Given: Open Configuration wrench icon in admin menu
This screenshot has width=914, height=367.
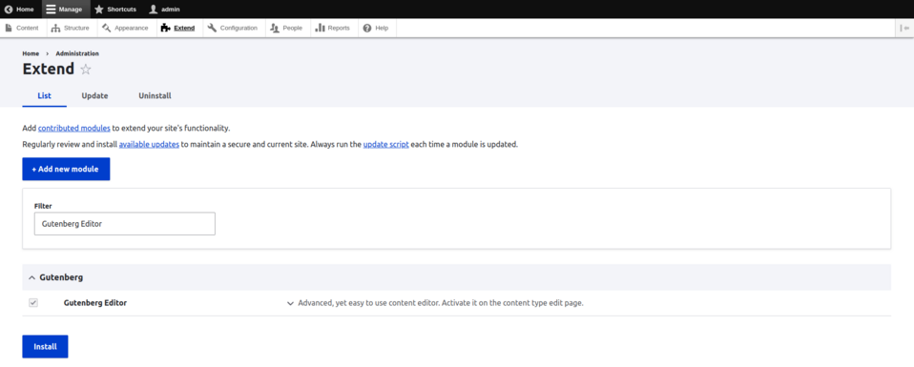Looking at the screenshot, I should tap(212, 28).
